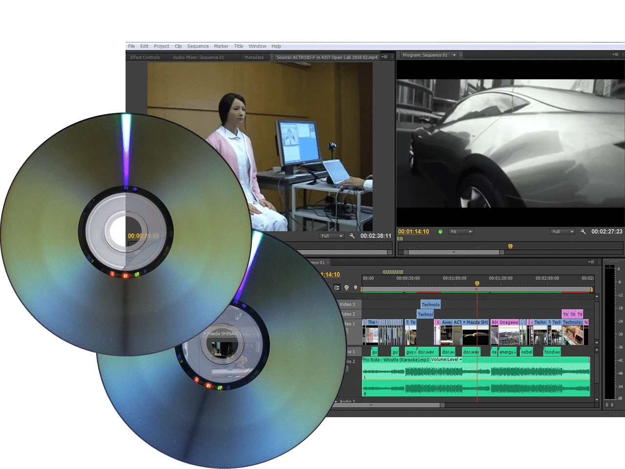Select the Technolo clip on Video 3

point(431,304)
